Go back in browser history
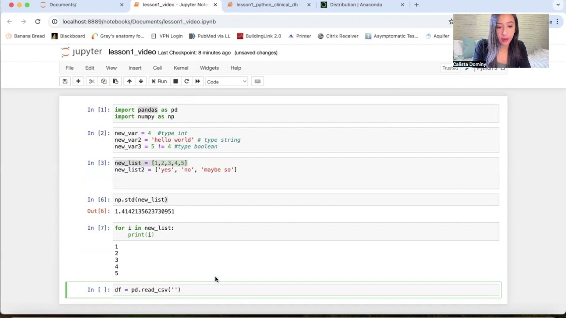 pos(9,21)
